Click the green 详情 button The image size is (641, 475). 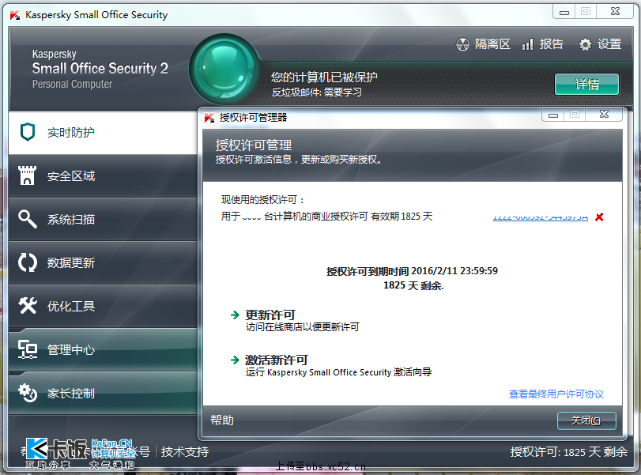pyautogui.click(x=586, y=85)
